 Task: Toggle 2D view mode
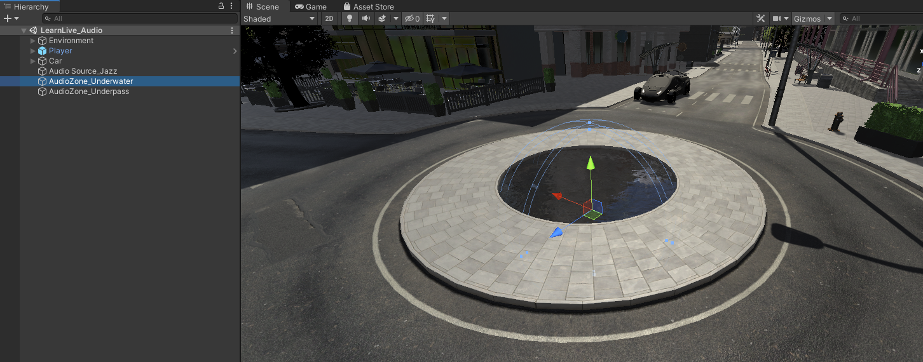pos(329,18)
